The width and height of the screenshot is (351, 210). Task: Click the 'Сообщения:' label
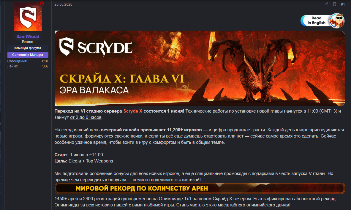click(18, 61)
